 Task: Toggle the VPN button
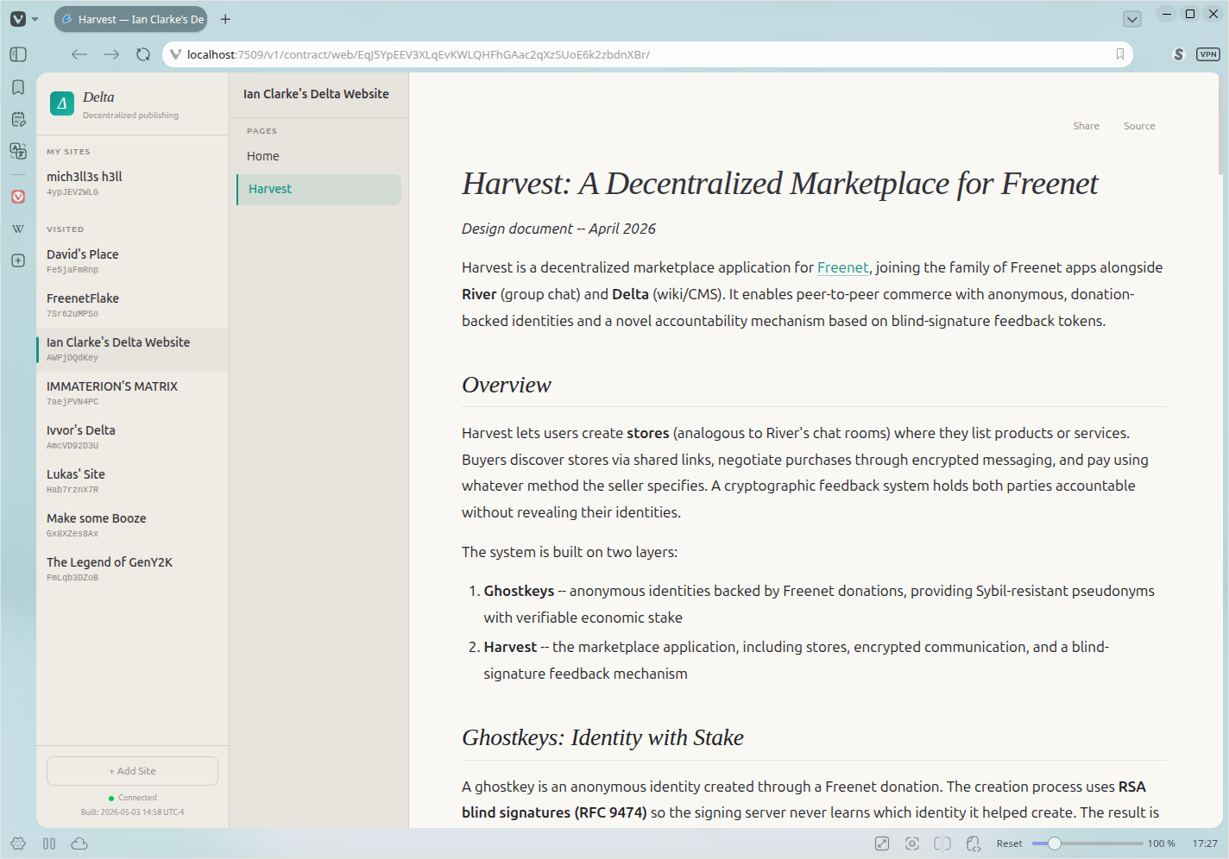pyautogui.click(x=1208, y=54)
